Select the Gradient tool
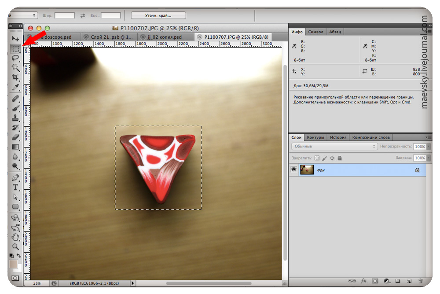The width and height of the screenshot is (440, 294). click(15, 147)
